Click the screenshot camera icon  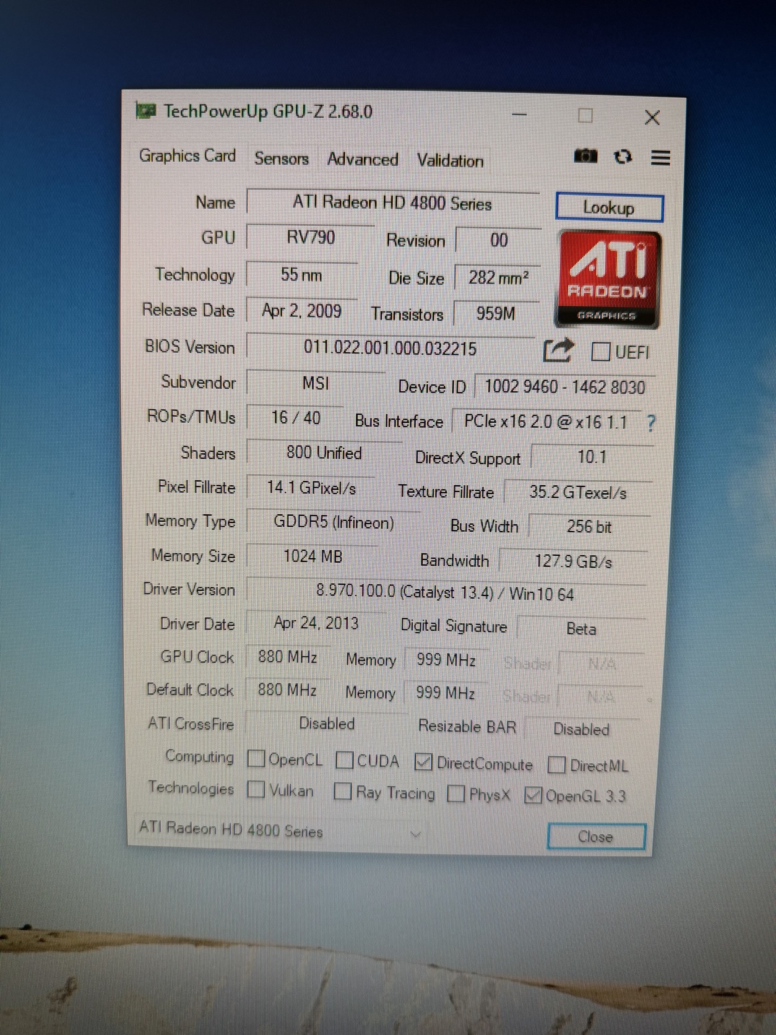(585, 156)
